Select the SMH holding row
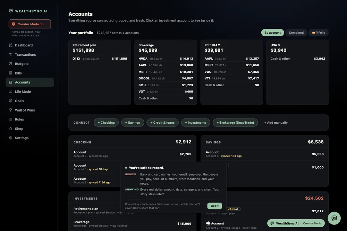 pos(166,85)
